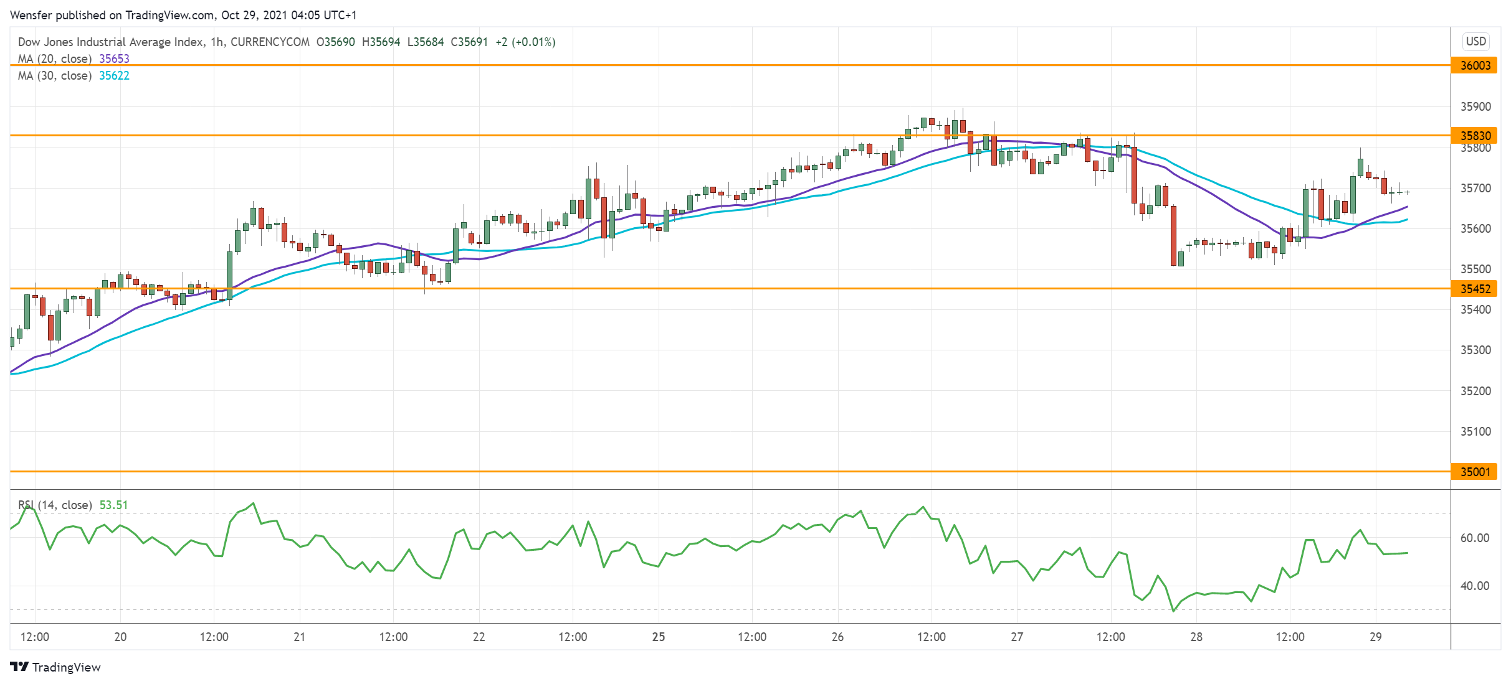The height and width of the screenshot is (684, 1511).
Task: Click the 36003 orange price label
Action: [x=1475, y=65]
